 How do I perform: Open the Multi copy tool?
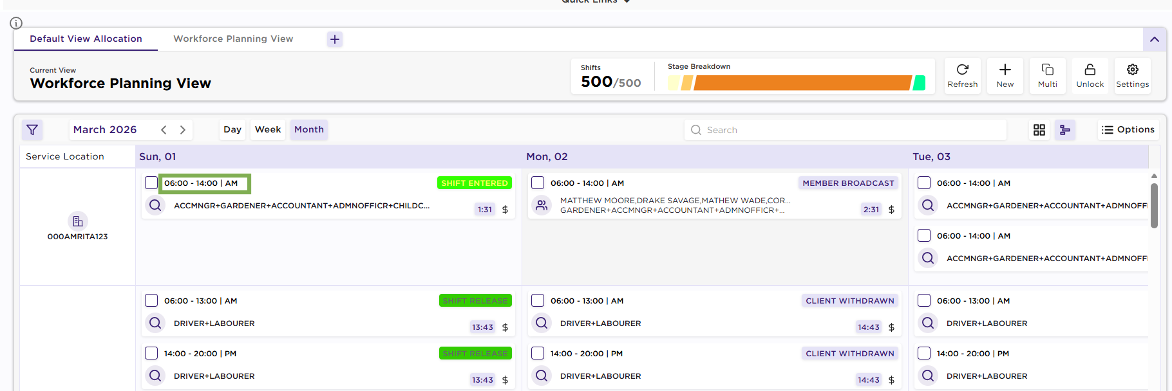pyautogui.click(x=1047, y=75)
